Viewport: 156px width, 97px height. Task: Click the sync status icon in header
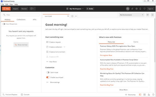click(128, 9)
